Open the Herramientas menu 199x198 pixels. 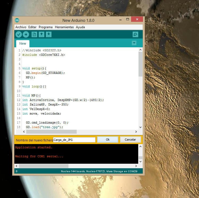click(64, 27)
